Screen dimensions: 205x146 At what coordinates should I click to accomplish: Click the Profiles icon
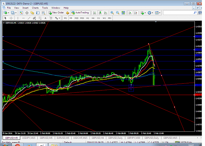pos(13,13)
